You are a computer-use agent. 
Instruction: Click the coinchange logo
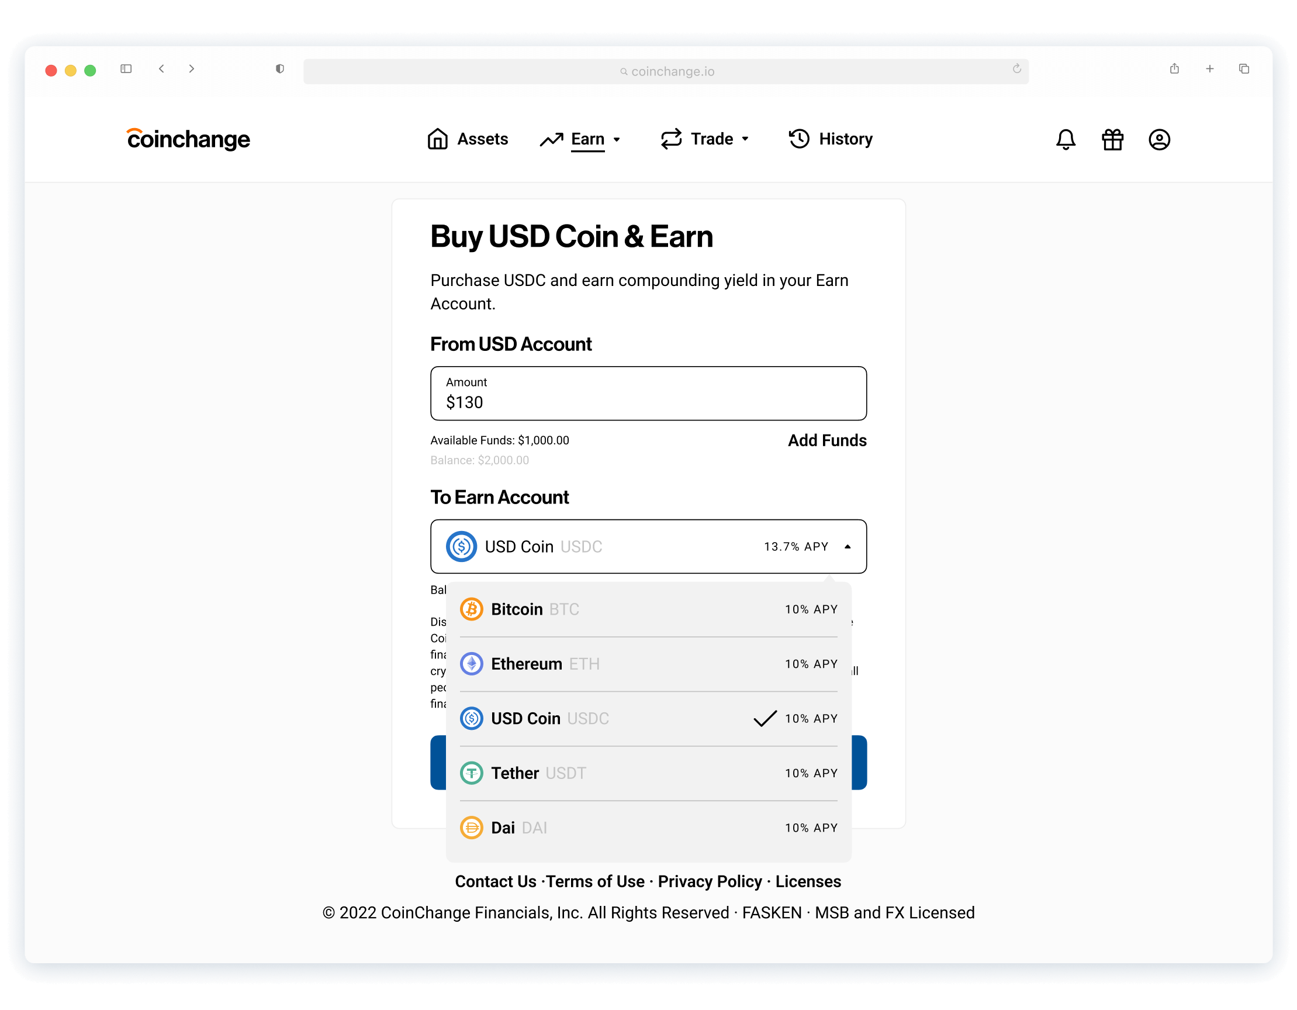click(x=188, y=139)
